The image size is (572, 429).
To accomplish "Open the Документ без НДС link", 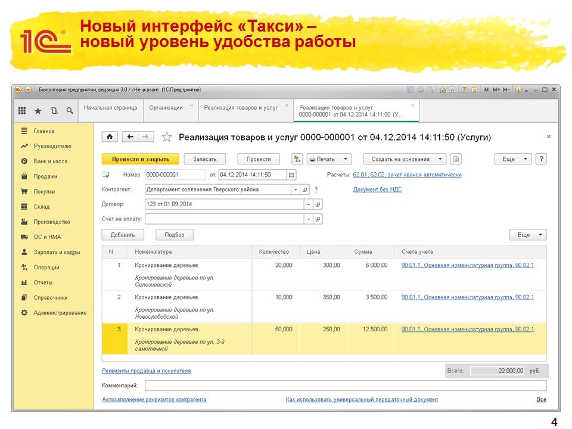I will (378, 189).
